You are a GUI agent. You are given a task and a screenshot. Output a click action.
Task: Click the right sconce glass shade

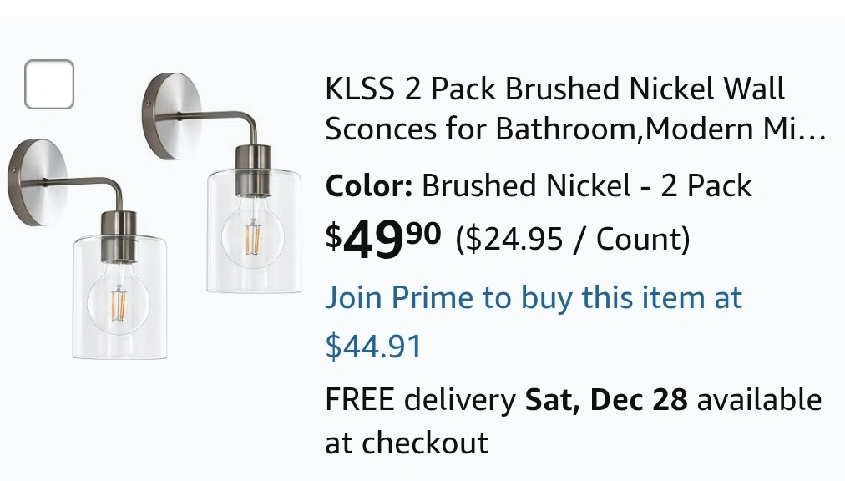tap(253, 232)
